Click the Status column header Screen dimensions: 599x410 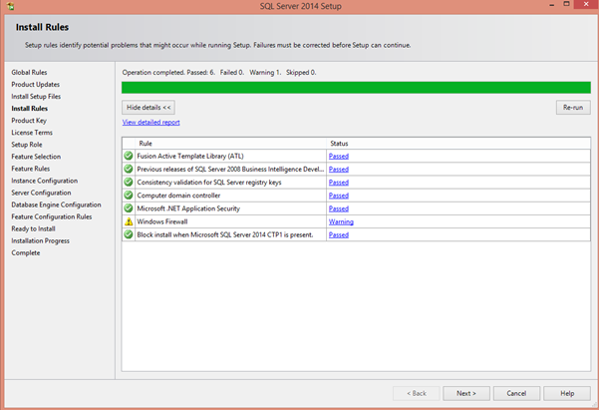458,144
